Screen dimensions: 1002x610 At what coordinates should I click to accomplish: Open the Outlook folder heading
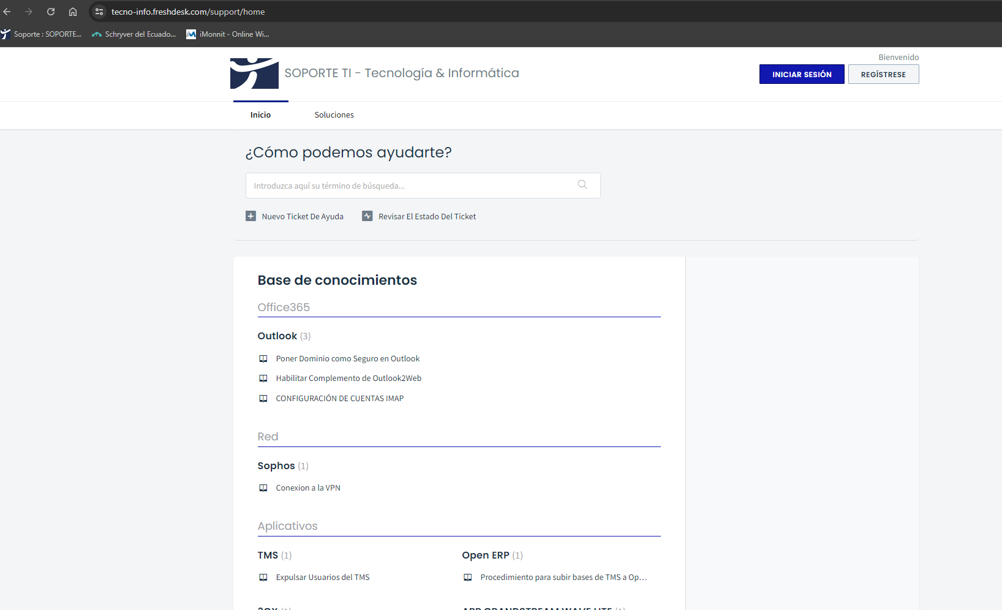click(x=277, y=336)
